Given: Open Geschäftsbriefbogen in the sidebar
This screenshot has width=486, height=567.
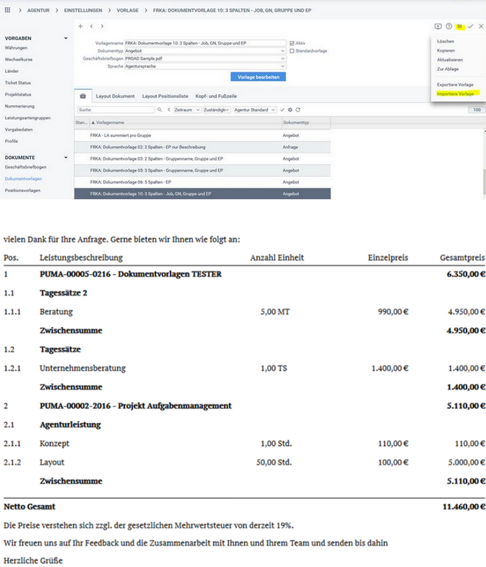Looking at the screenshot, I should click(x=26, y=167).
